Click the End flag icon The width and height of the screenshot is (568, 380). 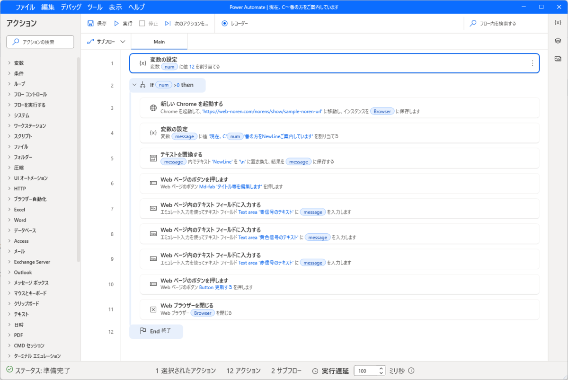click(x=142, y=331)
